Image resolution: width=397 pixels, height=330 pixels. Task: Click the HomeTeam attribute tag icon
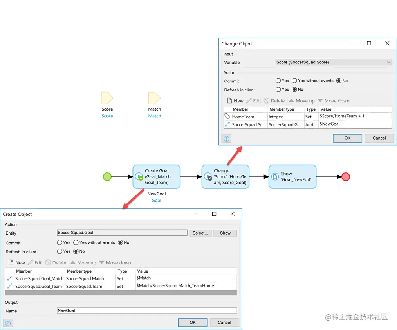click(x=227, y=117)
